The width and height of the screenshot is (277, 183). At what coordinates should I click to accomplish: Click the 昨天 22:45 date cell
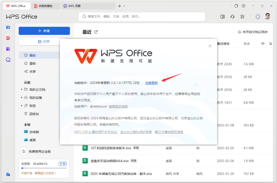[224, 64]
